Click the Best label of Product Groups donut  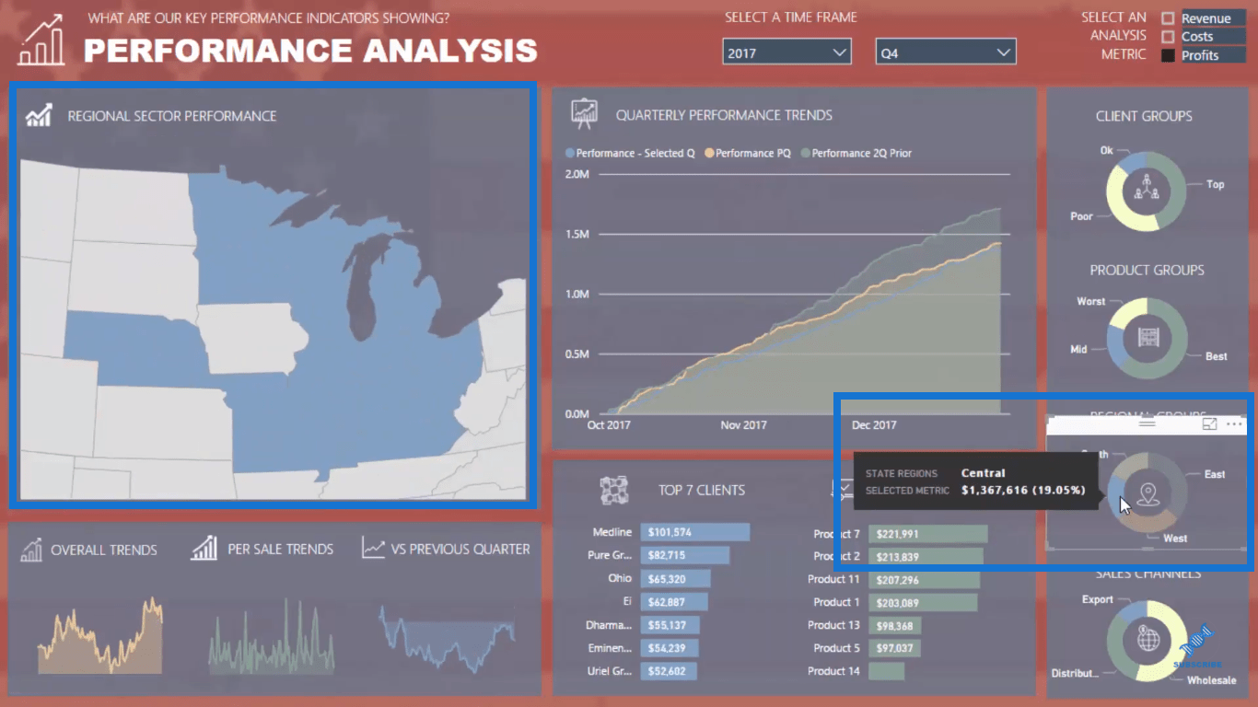1217,356
